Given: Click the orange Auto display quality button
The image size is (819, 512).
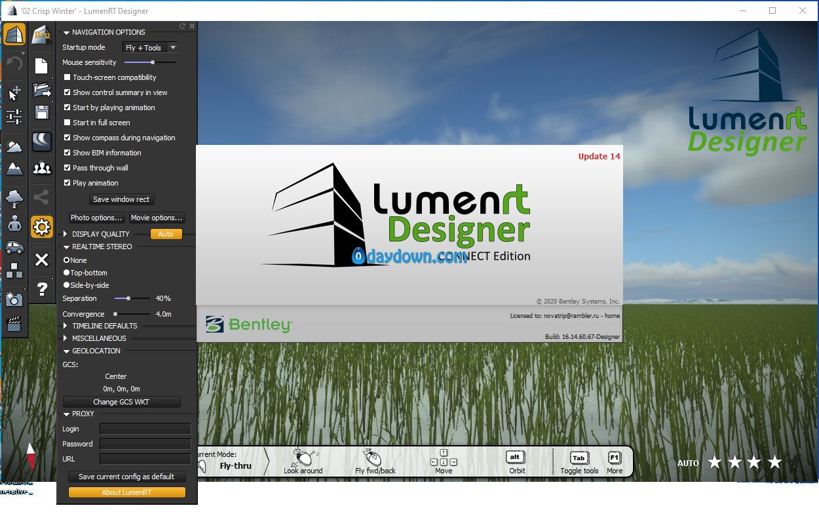Looking at the screenshot, I should click(x=166, y=234).
